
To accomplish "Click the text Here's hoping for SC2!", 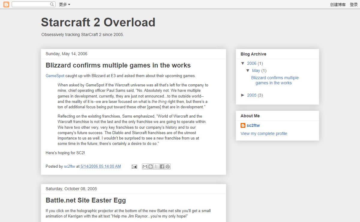I will pos(65,153).
